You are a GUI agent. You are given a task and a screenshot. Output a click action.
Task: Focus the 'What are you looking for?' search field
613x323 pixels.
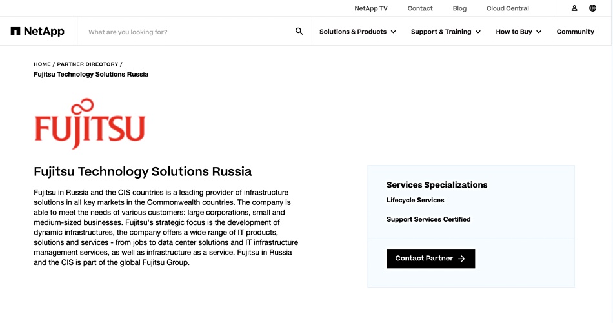(188, 32)
